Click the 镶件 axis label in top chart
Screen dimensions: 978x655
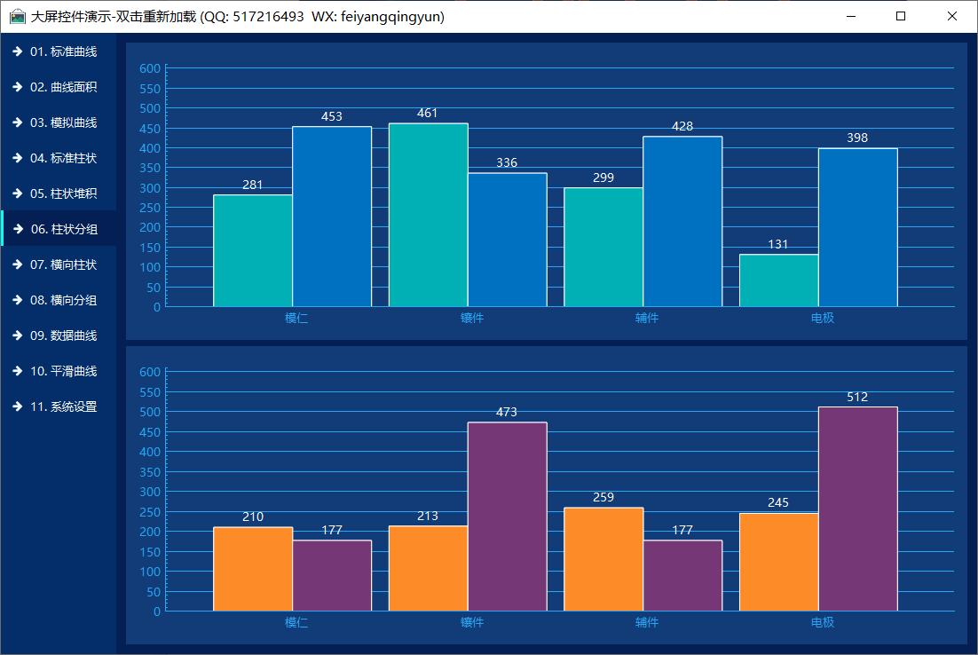[472, 318]
